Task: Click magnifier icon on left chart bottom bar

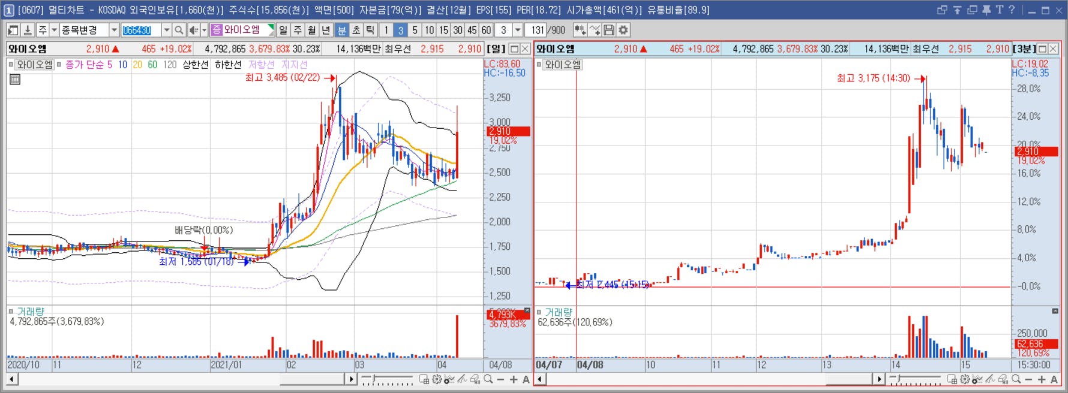Action: (488, 379)
